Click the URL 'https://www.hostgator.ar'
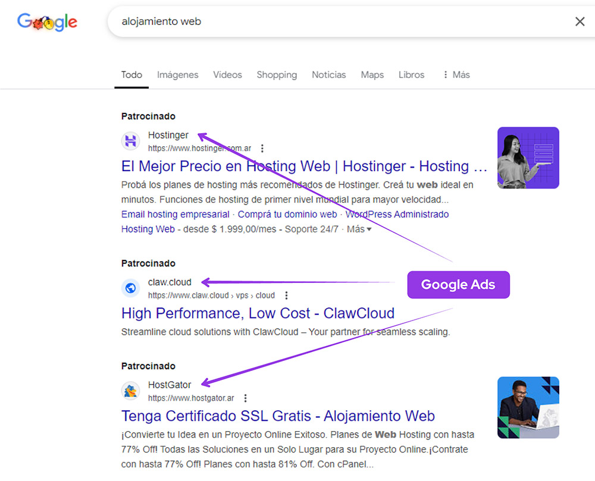 191,398
